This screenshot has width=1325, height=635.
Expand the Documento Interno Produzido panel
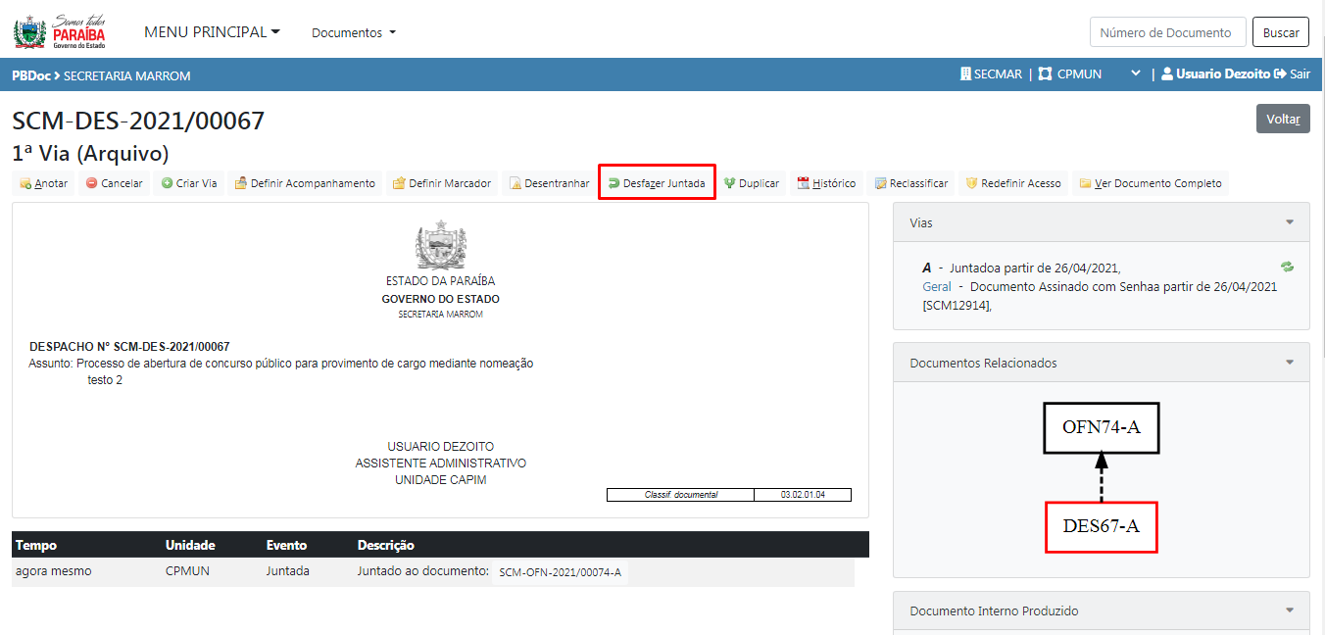click(x=1290, y=611)
